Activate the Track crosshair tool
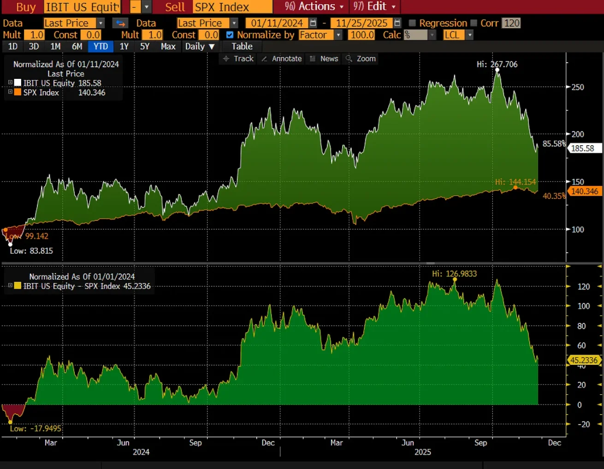The image size is (604, 469). (x=237, y=59)
